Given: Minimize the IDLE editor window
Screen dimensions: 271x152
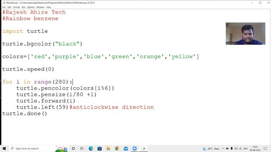Looking at the screenshot, I should click(252, 3).
